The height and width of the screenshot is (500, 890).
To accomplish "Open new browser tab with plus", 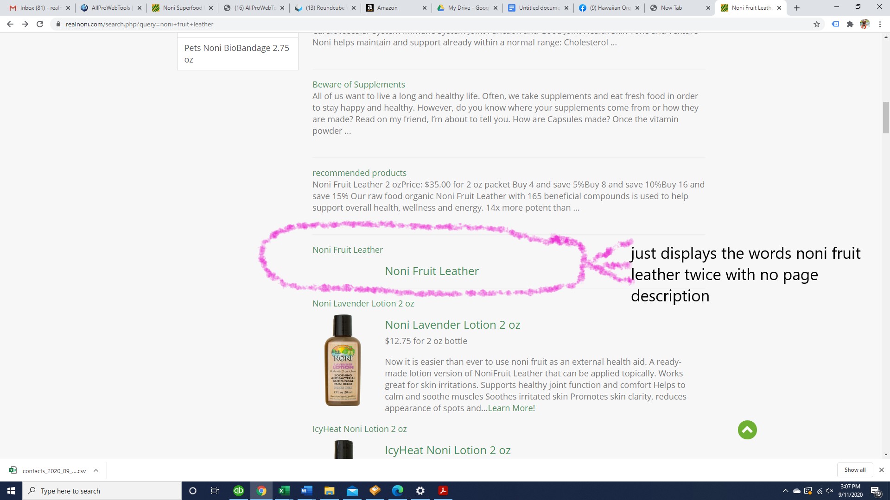I will [x=797, y=8].
